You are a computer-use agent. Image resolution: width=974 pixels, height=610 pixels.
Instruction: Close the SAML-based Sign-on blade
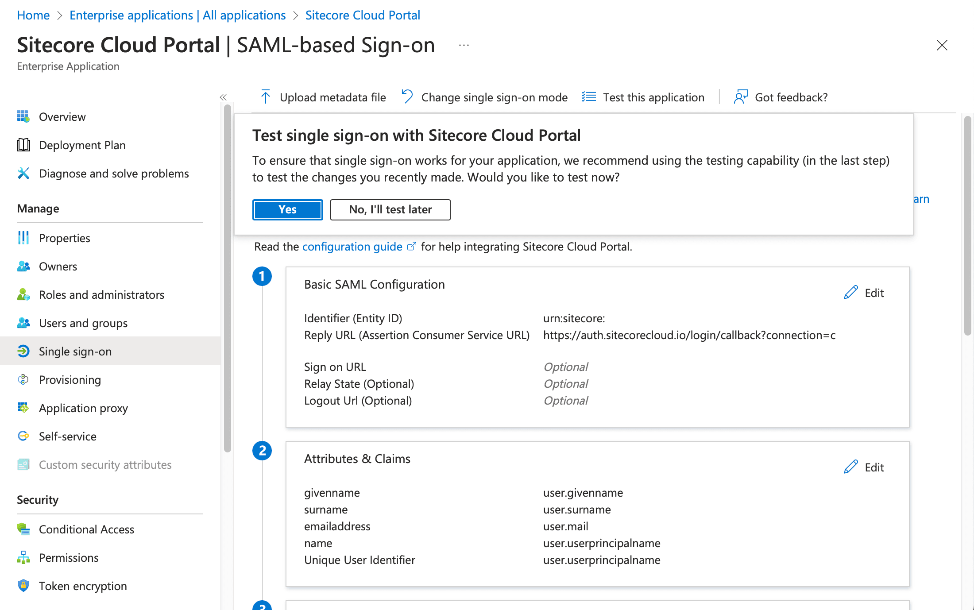[942, 45]
